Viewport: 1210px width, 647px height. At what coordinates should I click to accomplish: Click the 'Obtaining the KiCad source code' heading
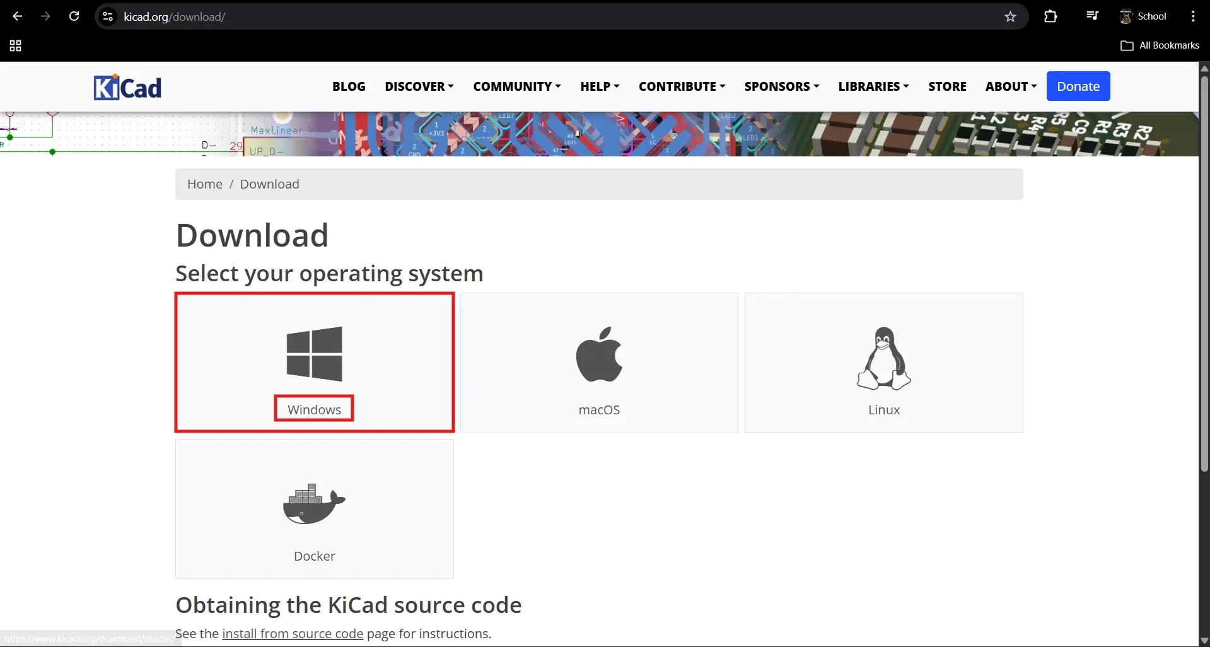pos(349,605)
